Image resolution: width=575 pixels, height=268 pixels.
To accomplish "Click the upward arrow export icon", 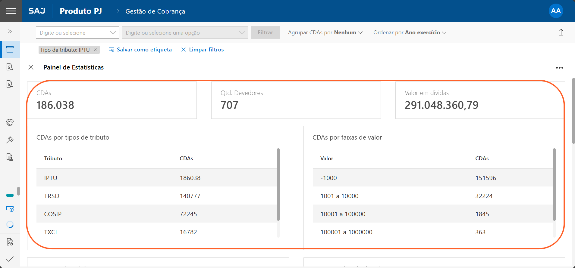I will click(561, 32).
